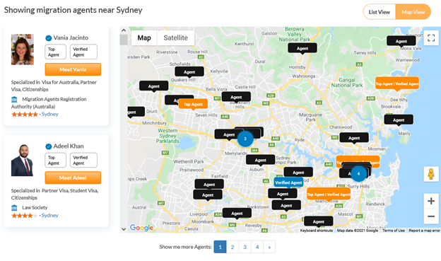Screen dimensions: 441x261
Task: Open Google logo link on map
Action: 141,228
